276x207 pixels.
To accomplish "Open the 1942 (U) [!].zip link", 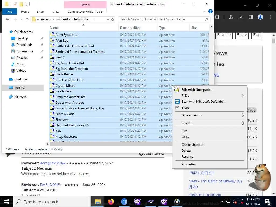I will 201,173.
